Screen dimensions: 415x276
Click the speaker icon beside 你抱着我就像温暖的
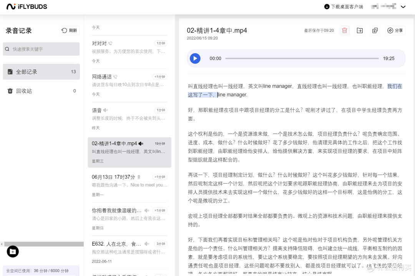147,210
